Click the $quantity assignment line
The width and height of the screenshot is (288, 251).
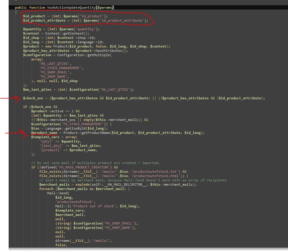tap(61, 29)
